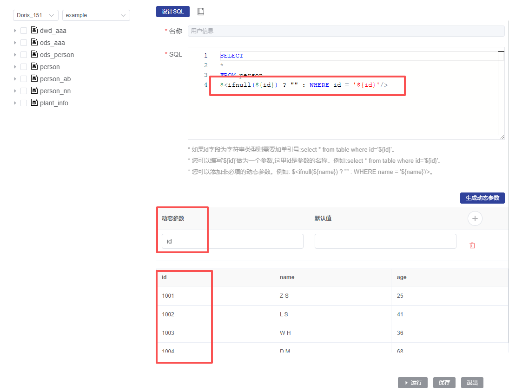Screen dimensions: 509x391
Task: Select the person table in tree
Action: click(x=50, y=67)
